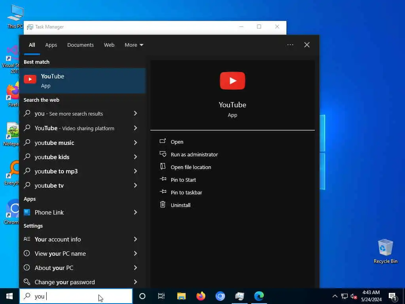
Task: Expand the youtube to mp3 arrow
Action: click(x=135, y=171)
